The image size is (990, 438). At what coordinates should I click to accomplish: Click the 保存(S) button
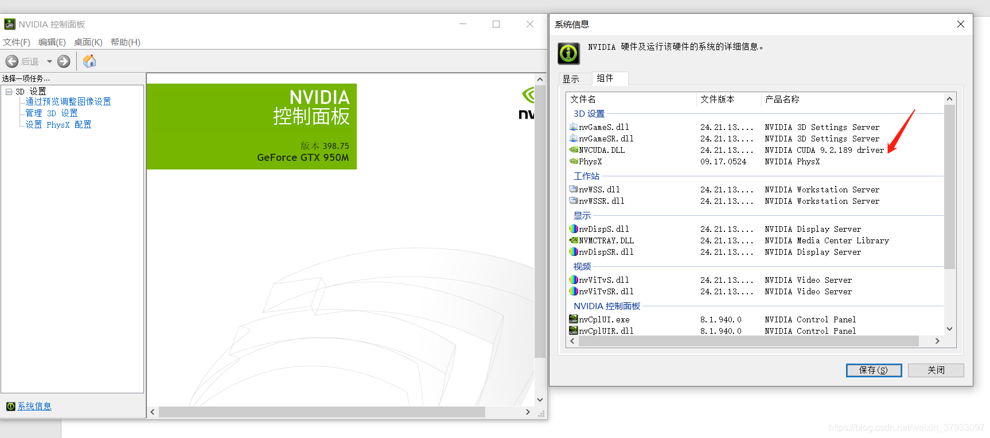(x=874, y=370)
